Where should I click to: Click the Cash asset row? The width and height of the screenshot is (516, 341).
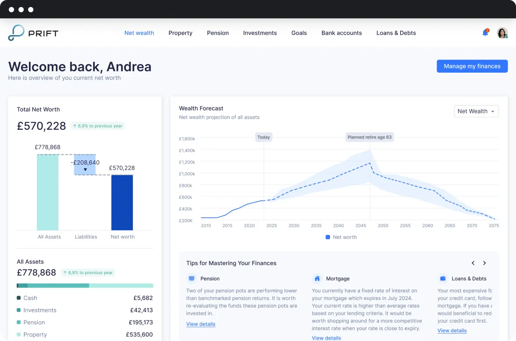[85, 298]
